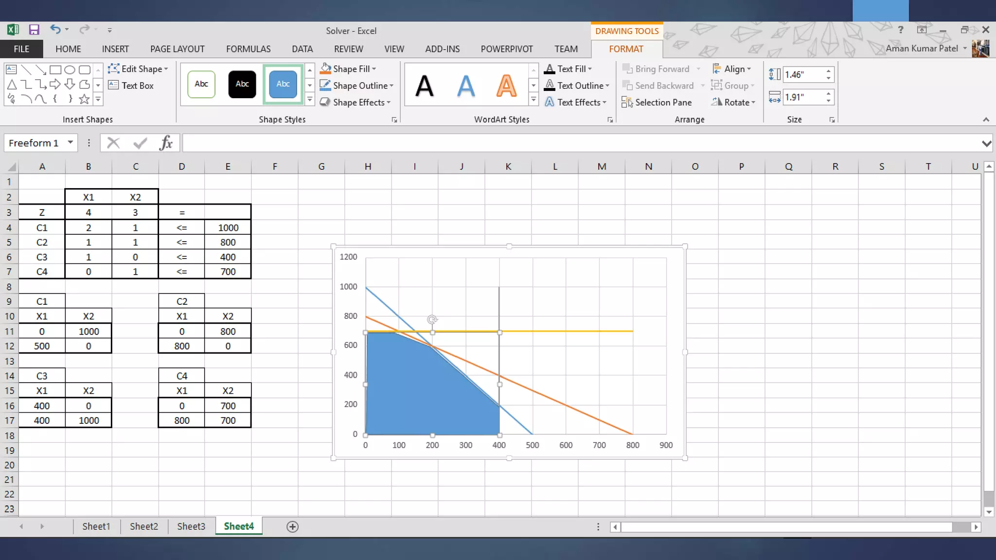Click the Excel Help question mark
This screenshot has height=560, width=996.
click(x=901, y=30)
